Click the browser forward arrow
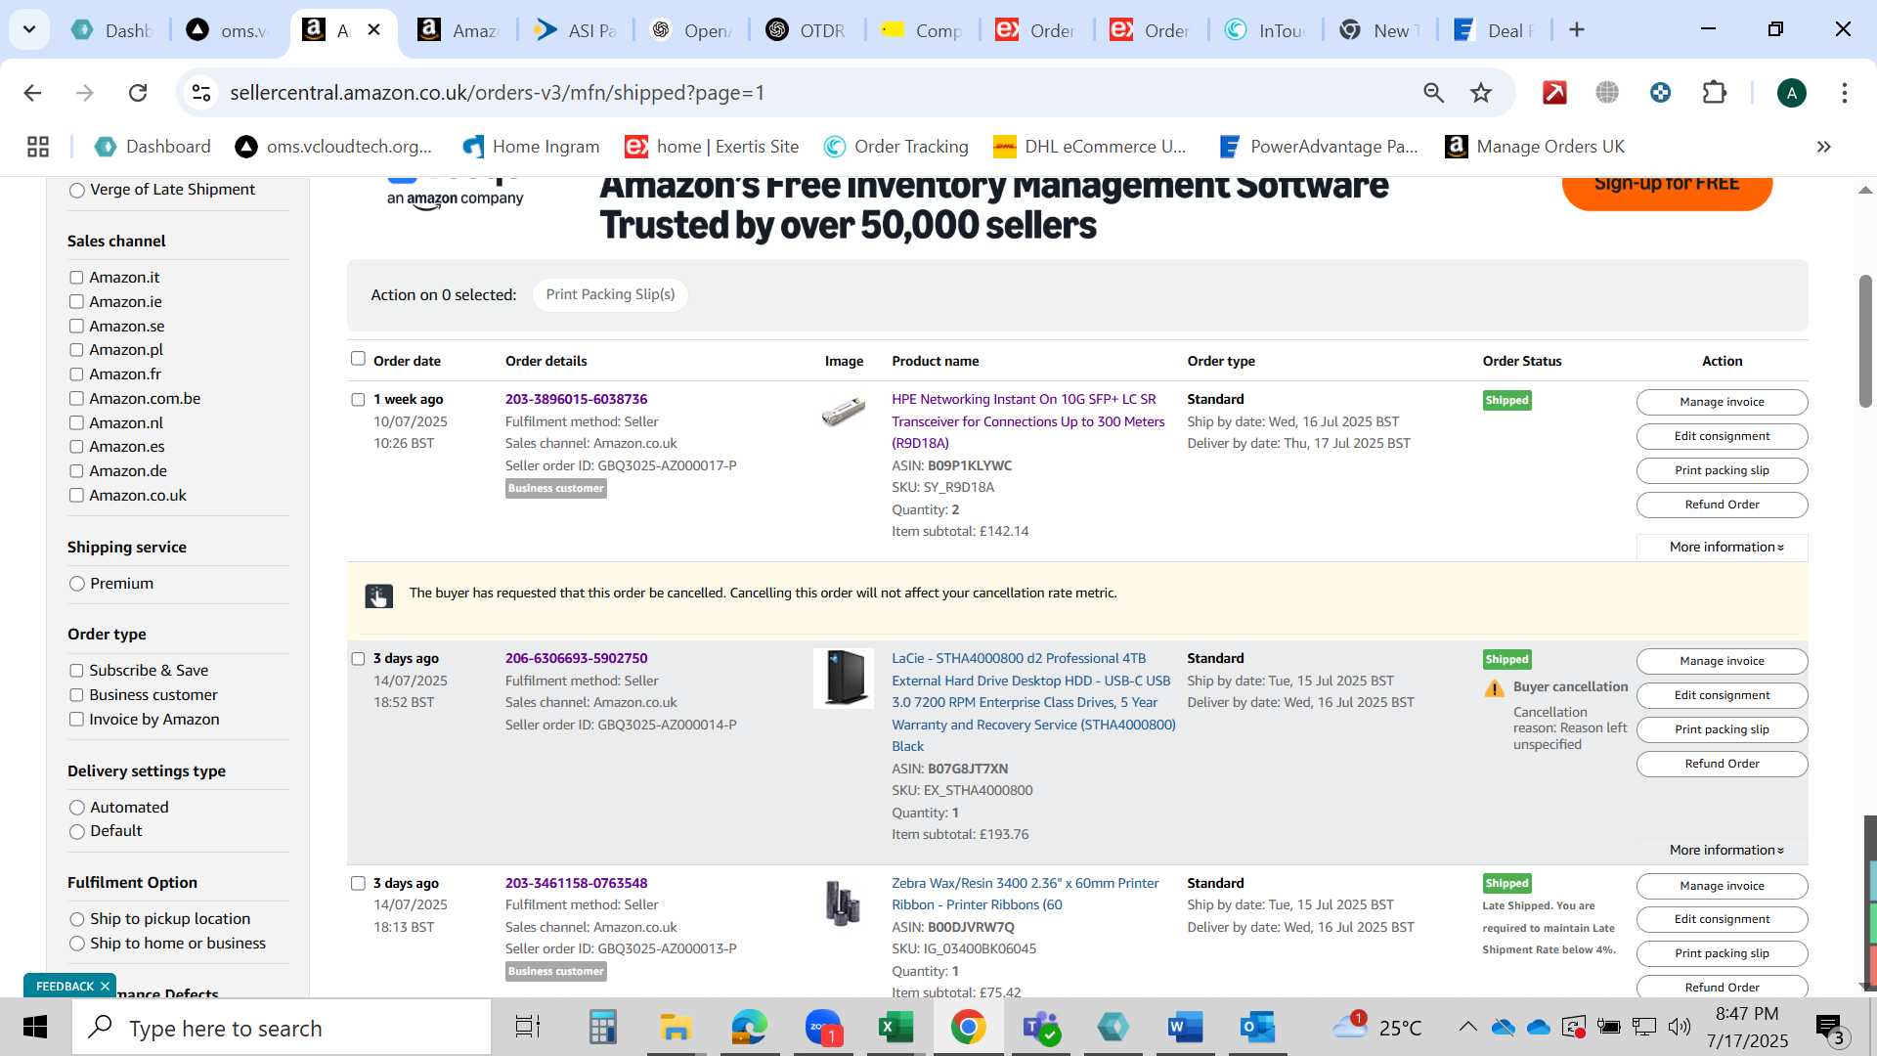1877x1056 pixels. (85, 93)
